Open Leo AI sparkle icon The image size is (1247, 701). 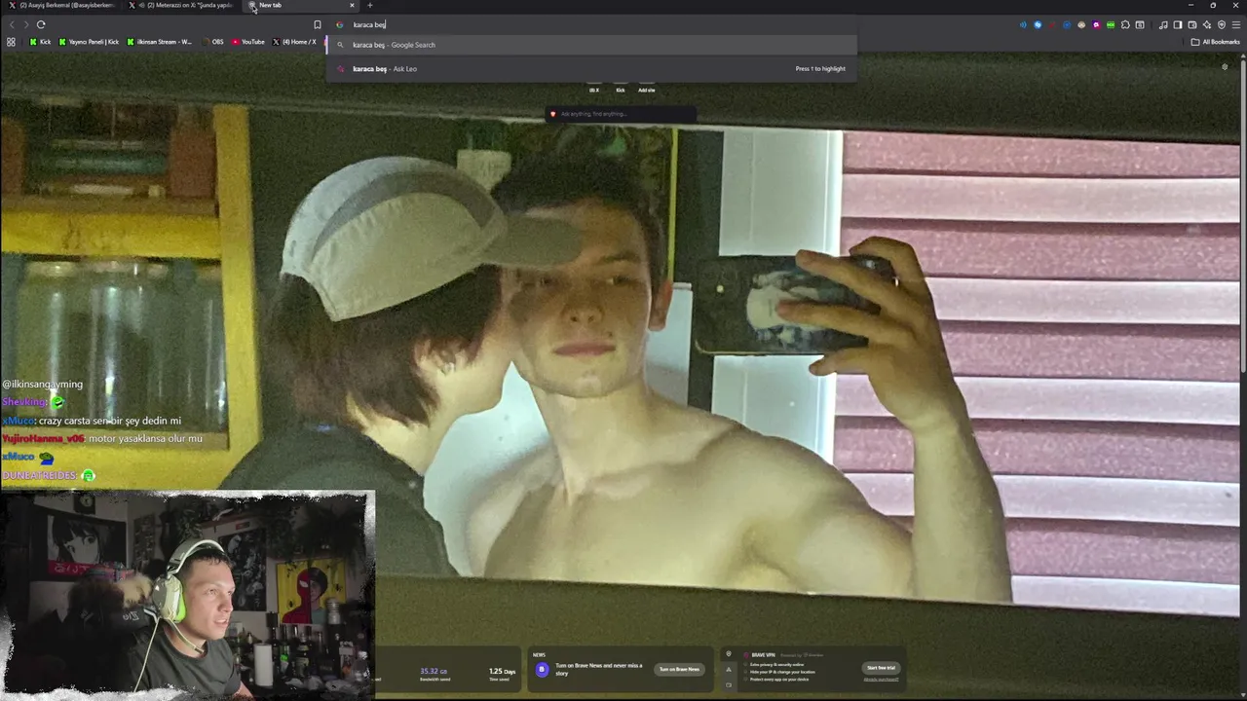[x=1207, y=24]
